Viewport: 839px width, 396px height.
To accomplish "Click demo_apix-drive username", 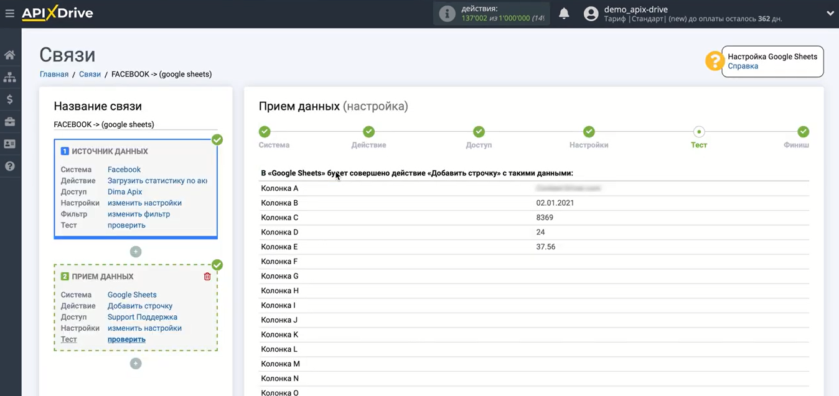I will [x=636, y=9].
